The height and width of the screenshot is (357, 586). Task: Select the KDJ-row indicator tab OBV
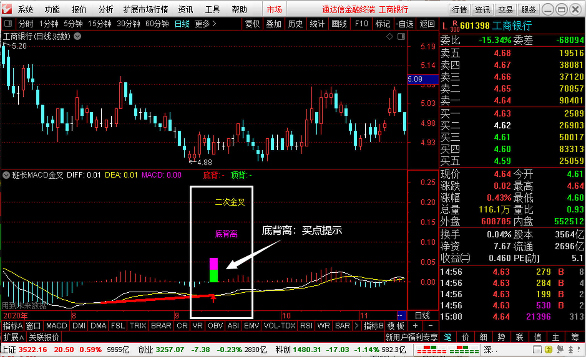click(x=215, y=326)
